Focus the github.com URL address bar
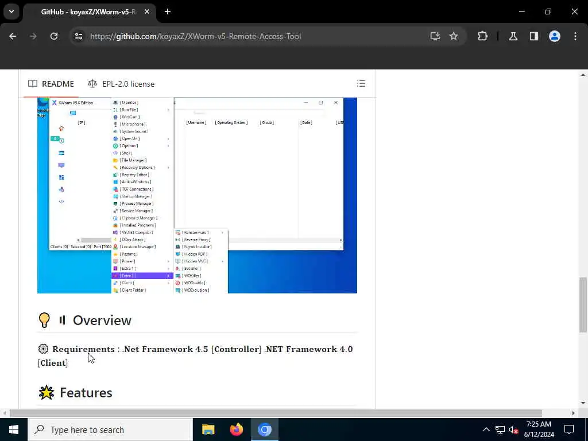The height and width of the screenshot is (441, 588). [x=195, y=36]
